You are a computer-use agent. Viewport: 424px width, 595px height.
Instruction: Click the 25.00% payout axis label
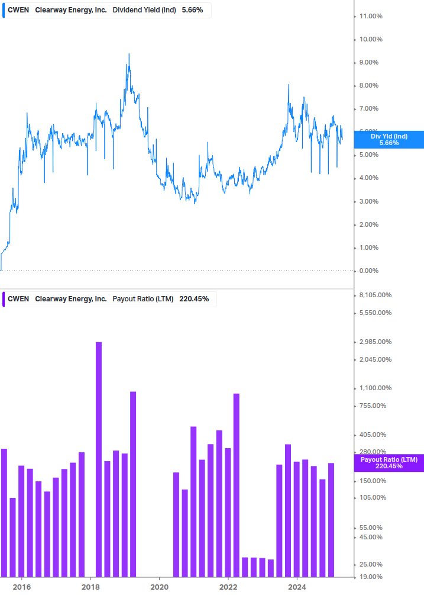pyautogui.click(x=371, y=564)
